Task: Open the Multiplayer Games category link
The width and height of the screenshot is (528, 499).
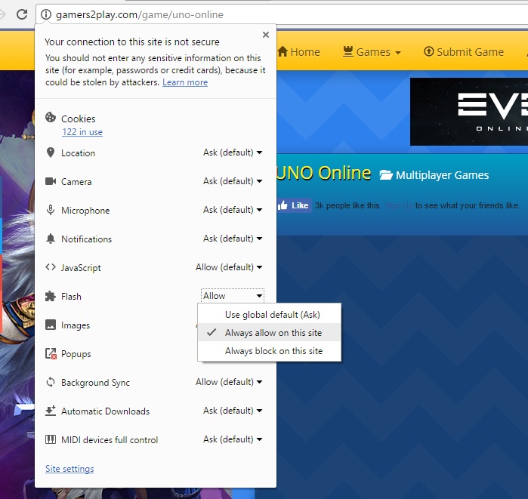Action: click(x=442, y=175)
